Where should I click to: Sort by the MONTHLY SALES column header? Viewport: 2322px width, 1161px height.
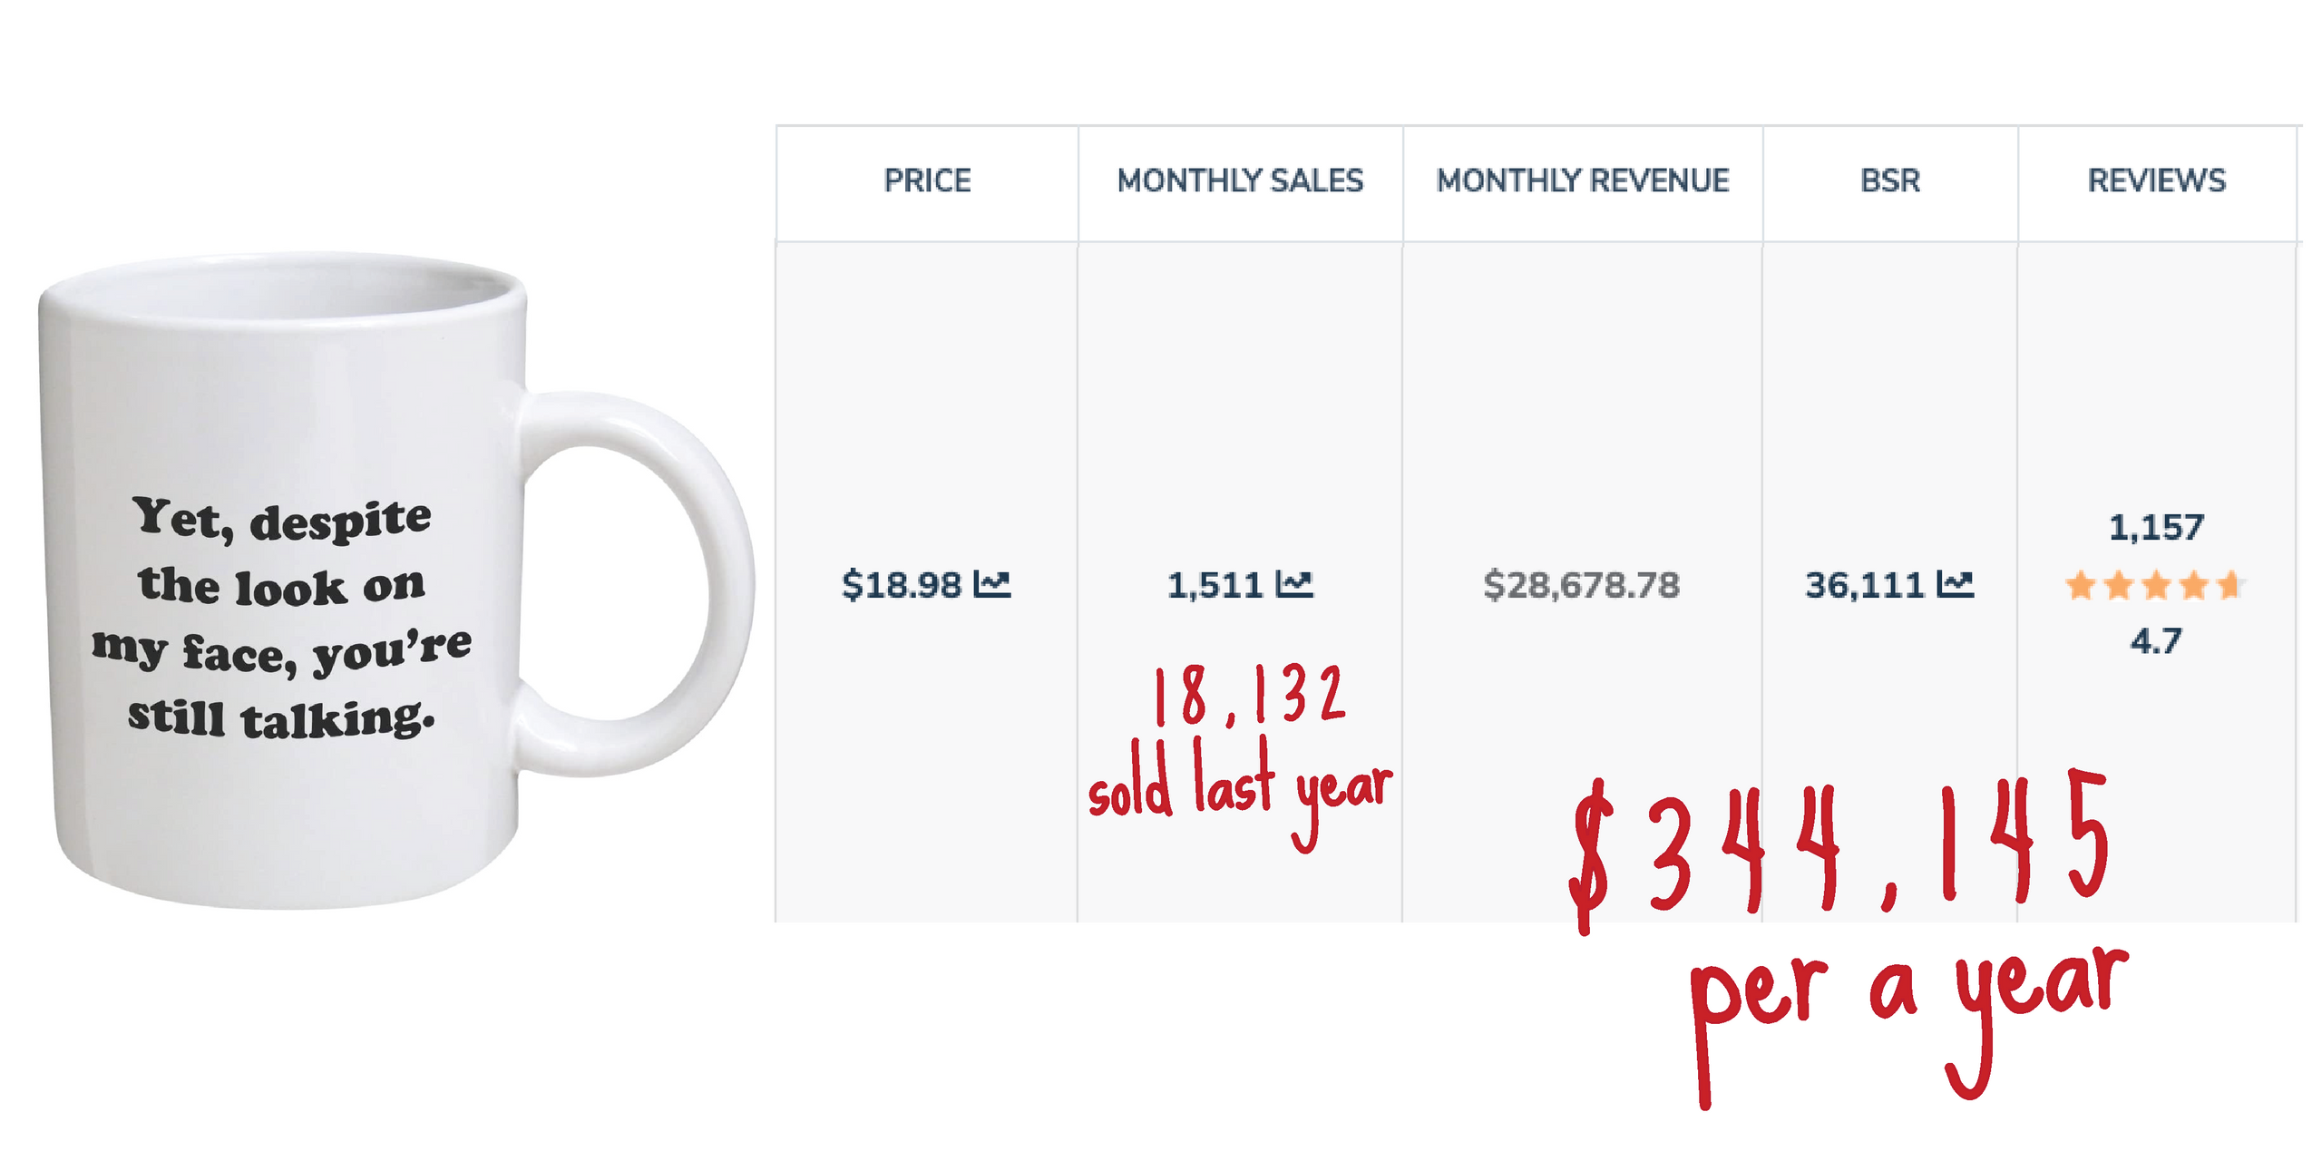pos(1240,180)
